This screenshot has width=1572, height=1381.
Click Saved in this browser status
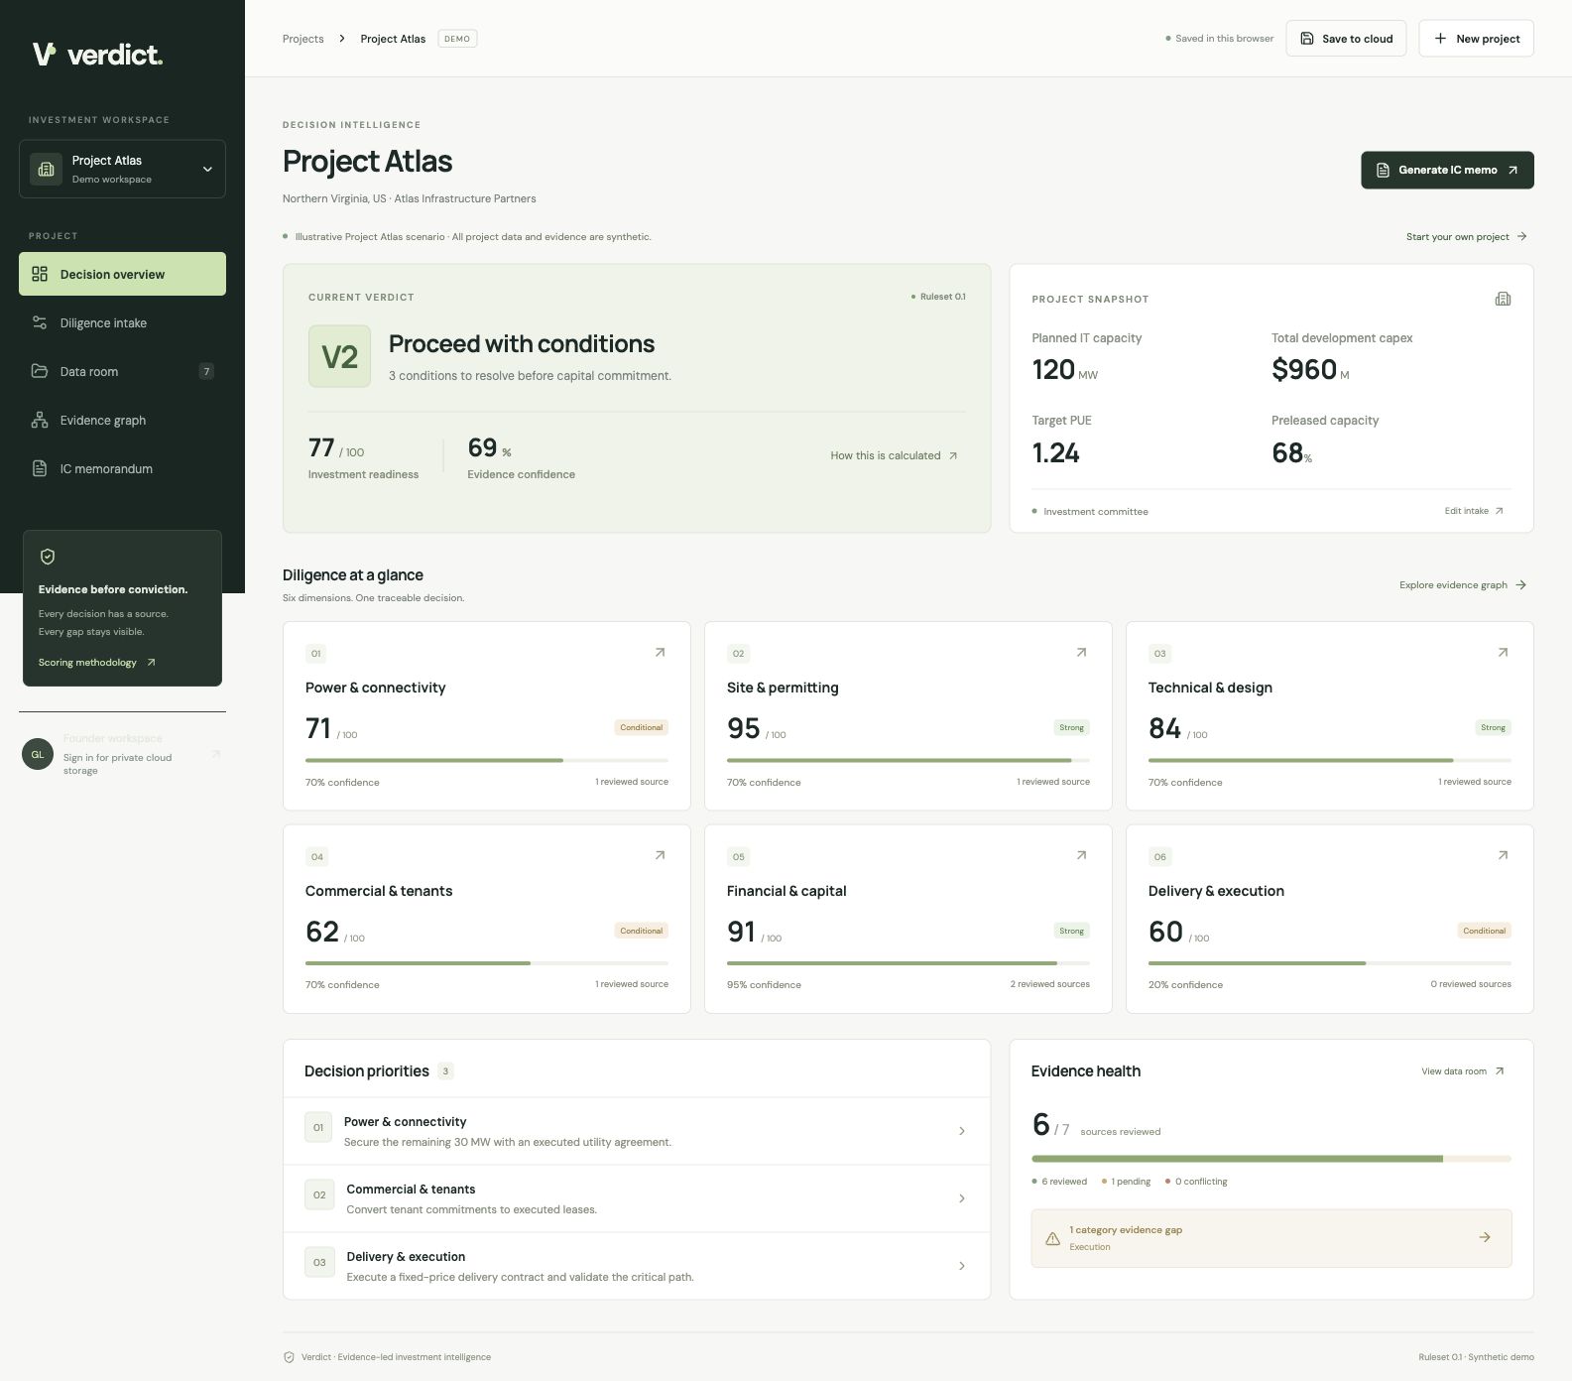point(1219,39)
